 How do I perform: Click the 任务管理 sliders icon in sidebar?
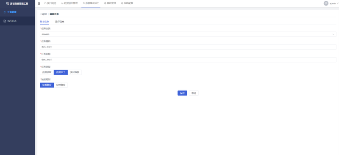pyautogui.click(x=5, y=12)
